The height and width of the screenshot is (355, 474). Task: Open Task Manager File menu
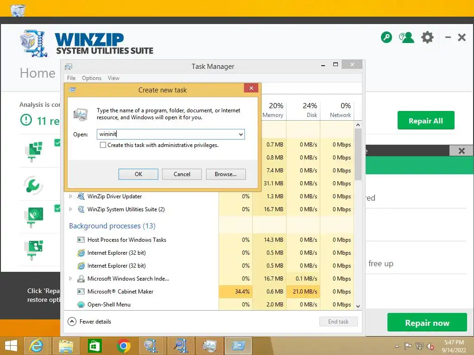[x=71, y=78]
